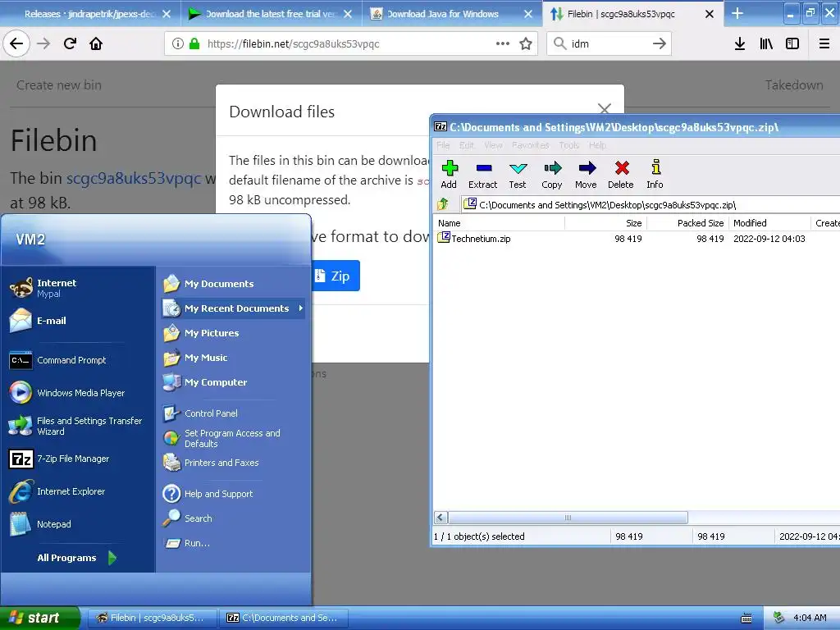
Task: Click the 7-Zip horizontal scrollbar thumb
Action: pos(568,518)
